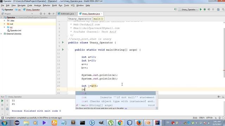This screenshot has height=126, width=225.
Task: Open Project panel gear settings
Action: (x=49, y=14)
